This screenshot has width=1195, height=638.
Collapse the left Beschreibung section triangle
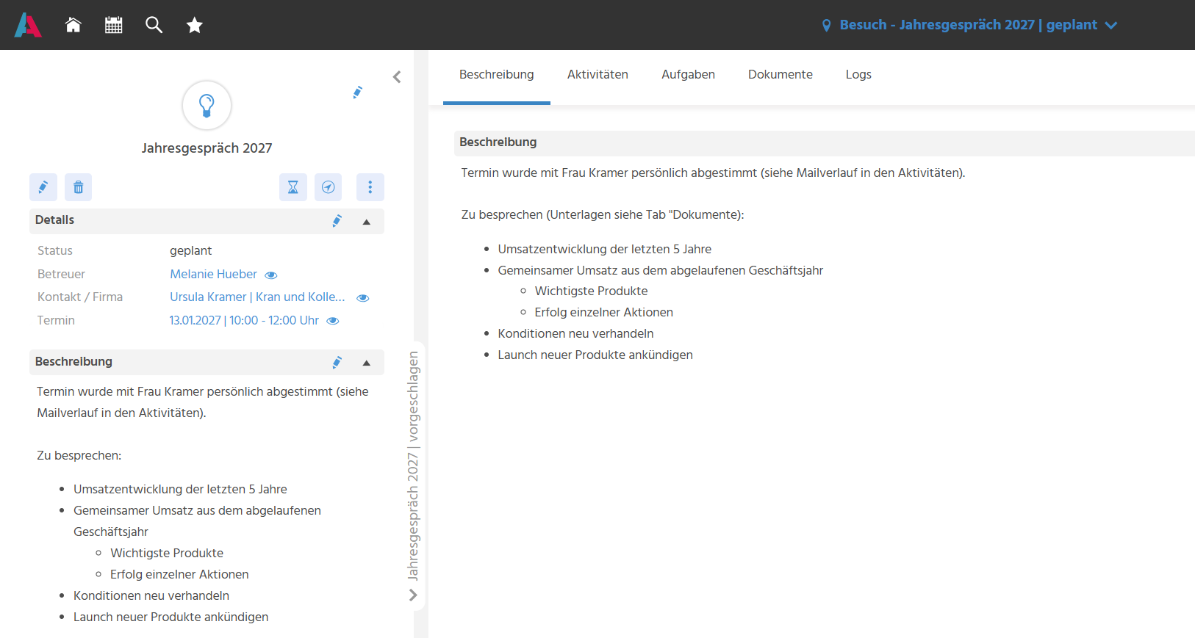pos(367,363)
